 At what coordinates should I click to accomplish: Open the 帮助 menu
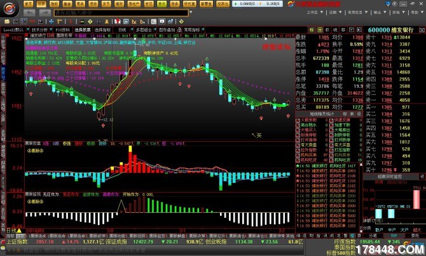pos(417,12)
